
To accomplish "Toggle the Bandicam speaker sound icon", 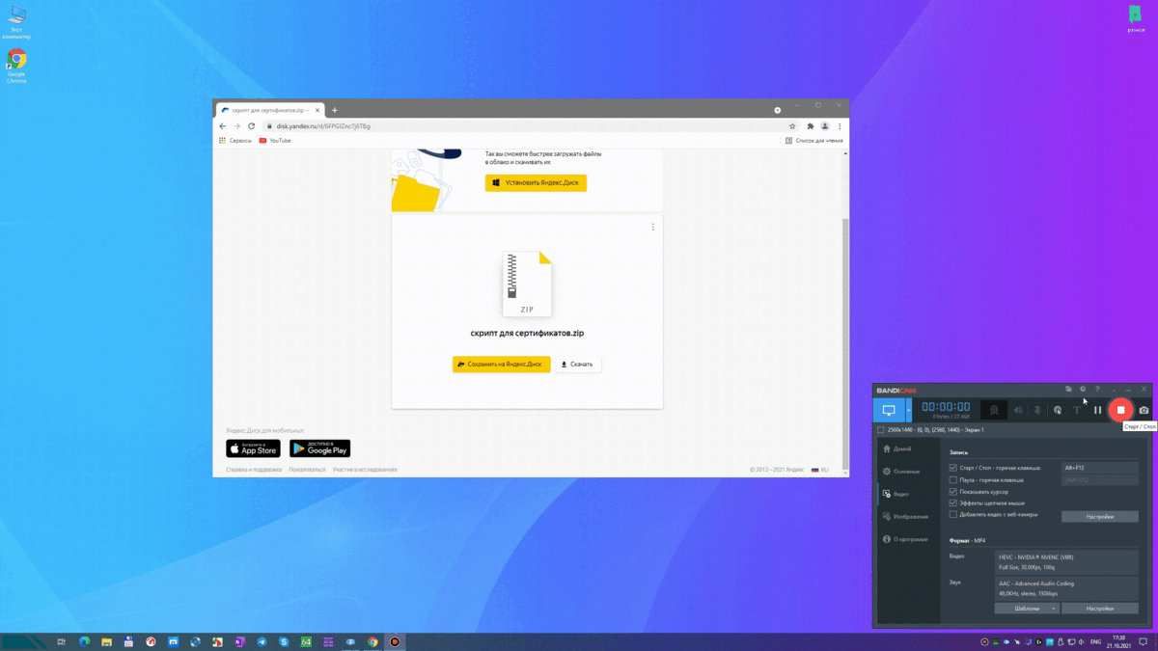I will pyautogui.click(x=1017, y=410).
